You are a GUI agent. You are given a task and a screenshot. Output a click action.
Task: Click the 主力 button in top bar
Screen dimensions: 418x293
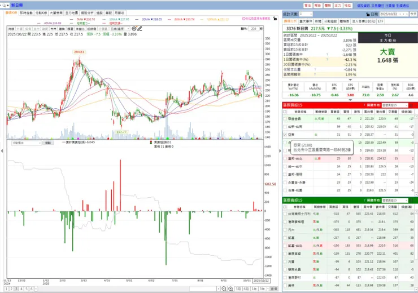click(338, 5)
